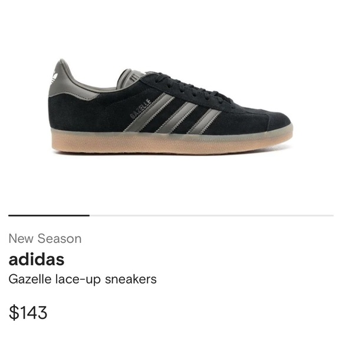Click the word Season in the label
This screenshot has width=342, height=342.
60,239
